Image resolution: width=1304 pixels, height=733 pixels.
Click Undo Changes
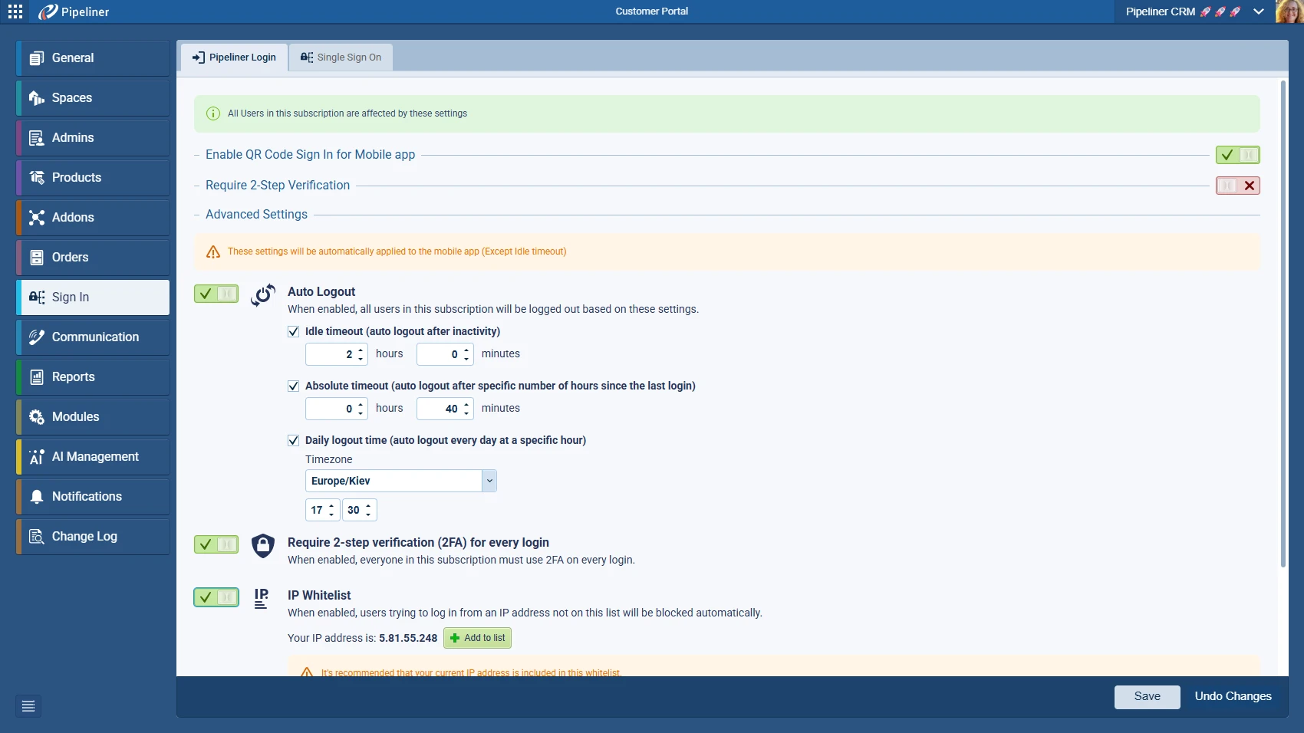(1233, 697)
